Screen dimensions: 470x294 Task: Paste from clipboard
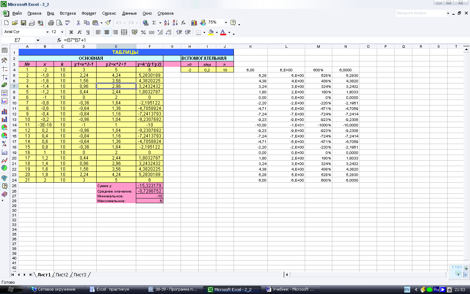click(95, 23)
